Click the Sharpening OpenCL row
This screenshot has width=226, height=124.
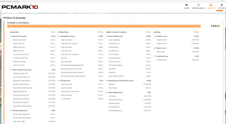130,100
